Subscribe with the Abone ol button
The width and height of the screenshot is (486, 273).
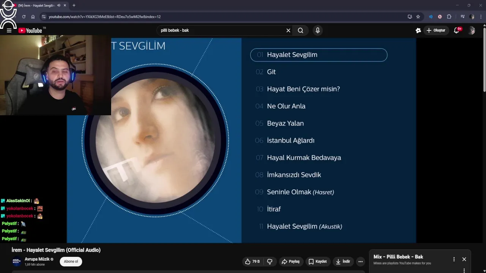[x=71, y=261]
